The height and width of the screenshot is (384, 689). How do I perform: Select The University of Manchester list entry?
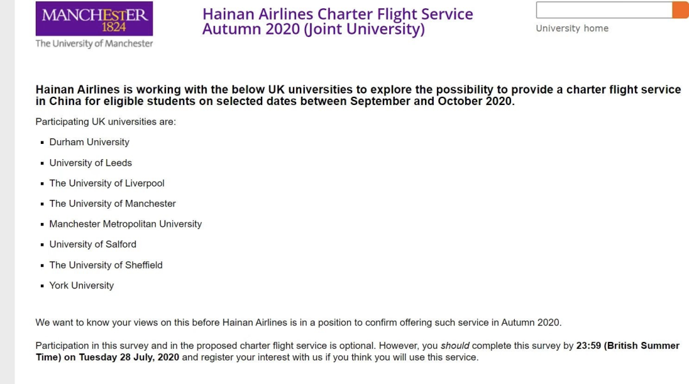click(x=112, y=204)
